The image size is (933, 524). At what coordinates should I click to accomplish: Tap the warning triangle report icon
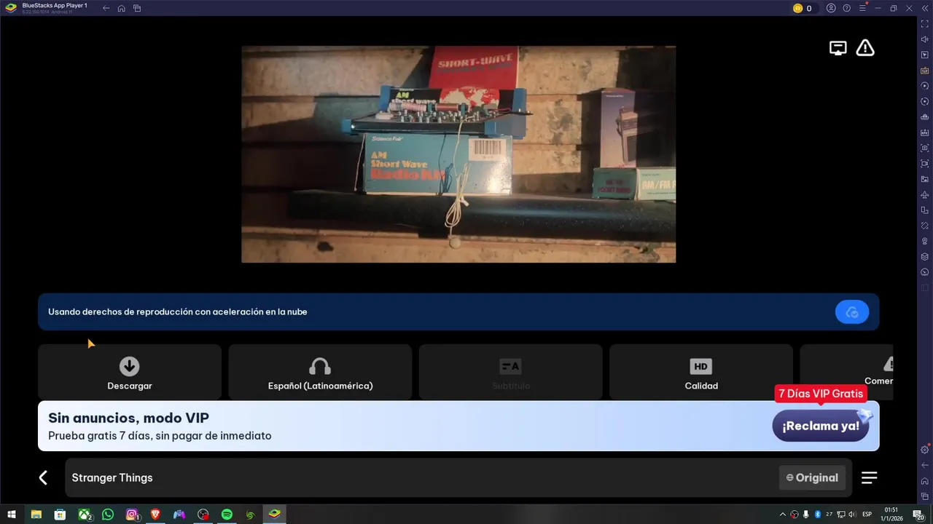865,48
